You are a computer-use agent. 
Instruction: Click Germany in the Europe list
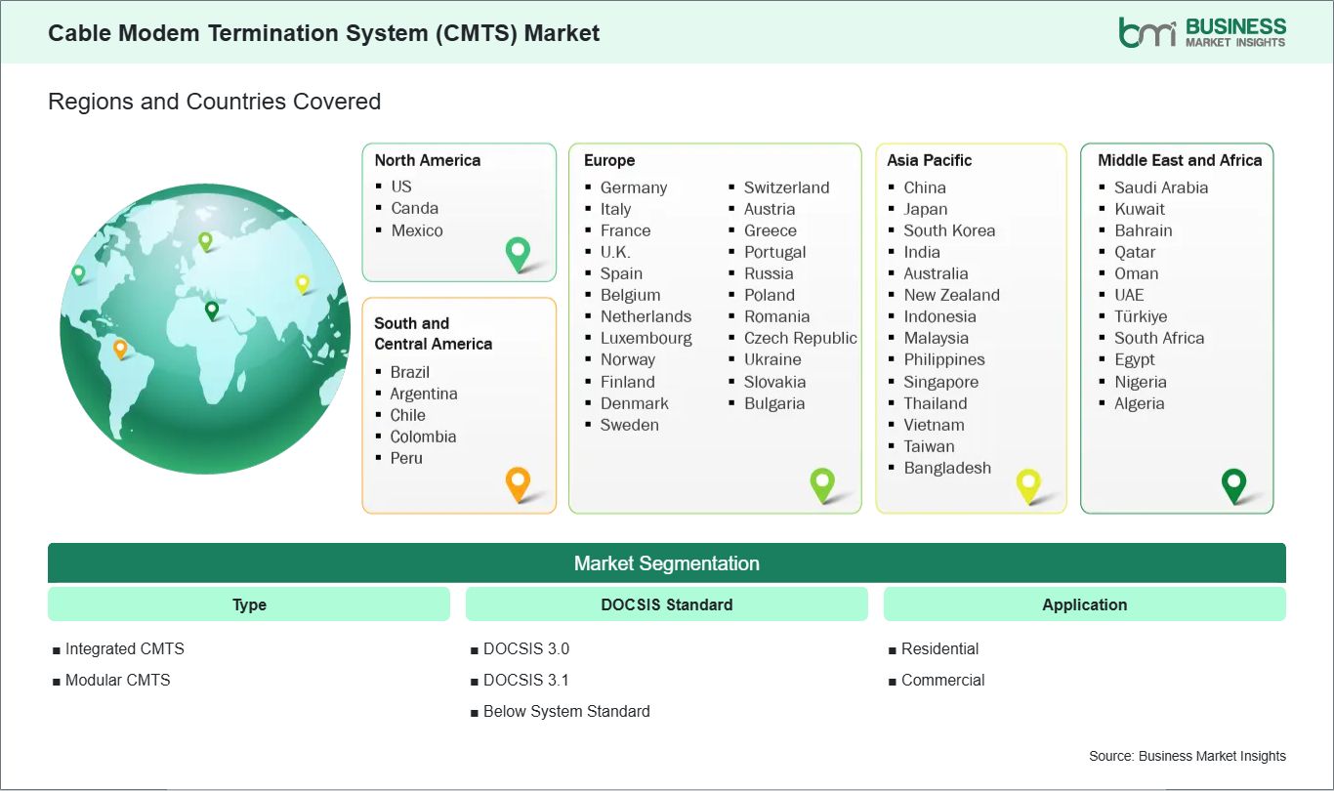(x=633, y=187)
